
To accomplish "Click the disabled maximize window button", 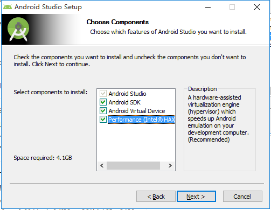I will click(x=232, y=7).
